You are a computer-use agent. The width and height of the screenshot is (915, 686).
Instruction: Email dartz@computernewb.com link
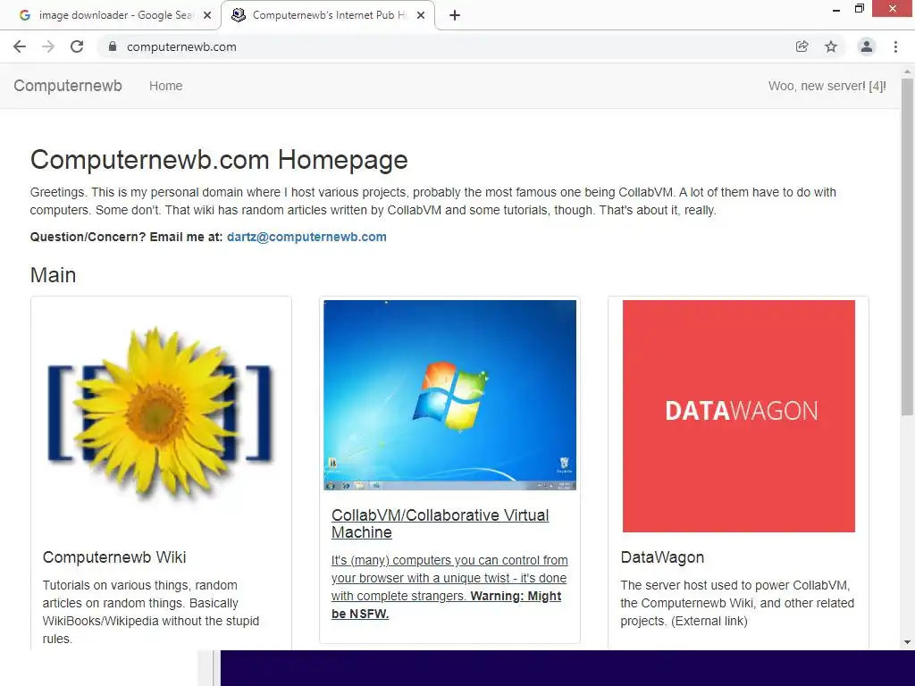point(306,237)
